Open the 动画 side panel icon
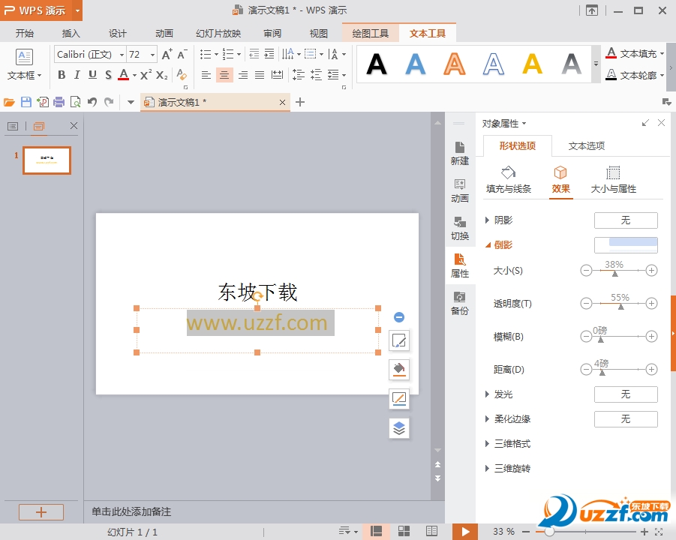The width and height of the screenshot is (676, 540). (x=460, y=190)
